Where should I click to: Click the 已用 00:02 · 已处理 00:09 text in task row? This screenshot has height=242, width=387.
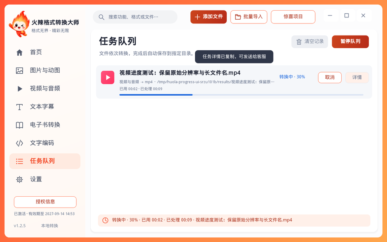[141, 89]
